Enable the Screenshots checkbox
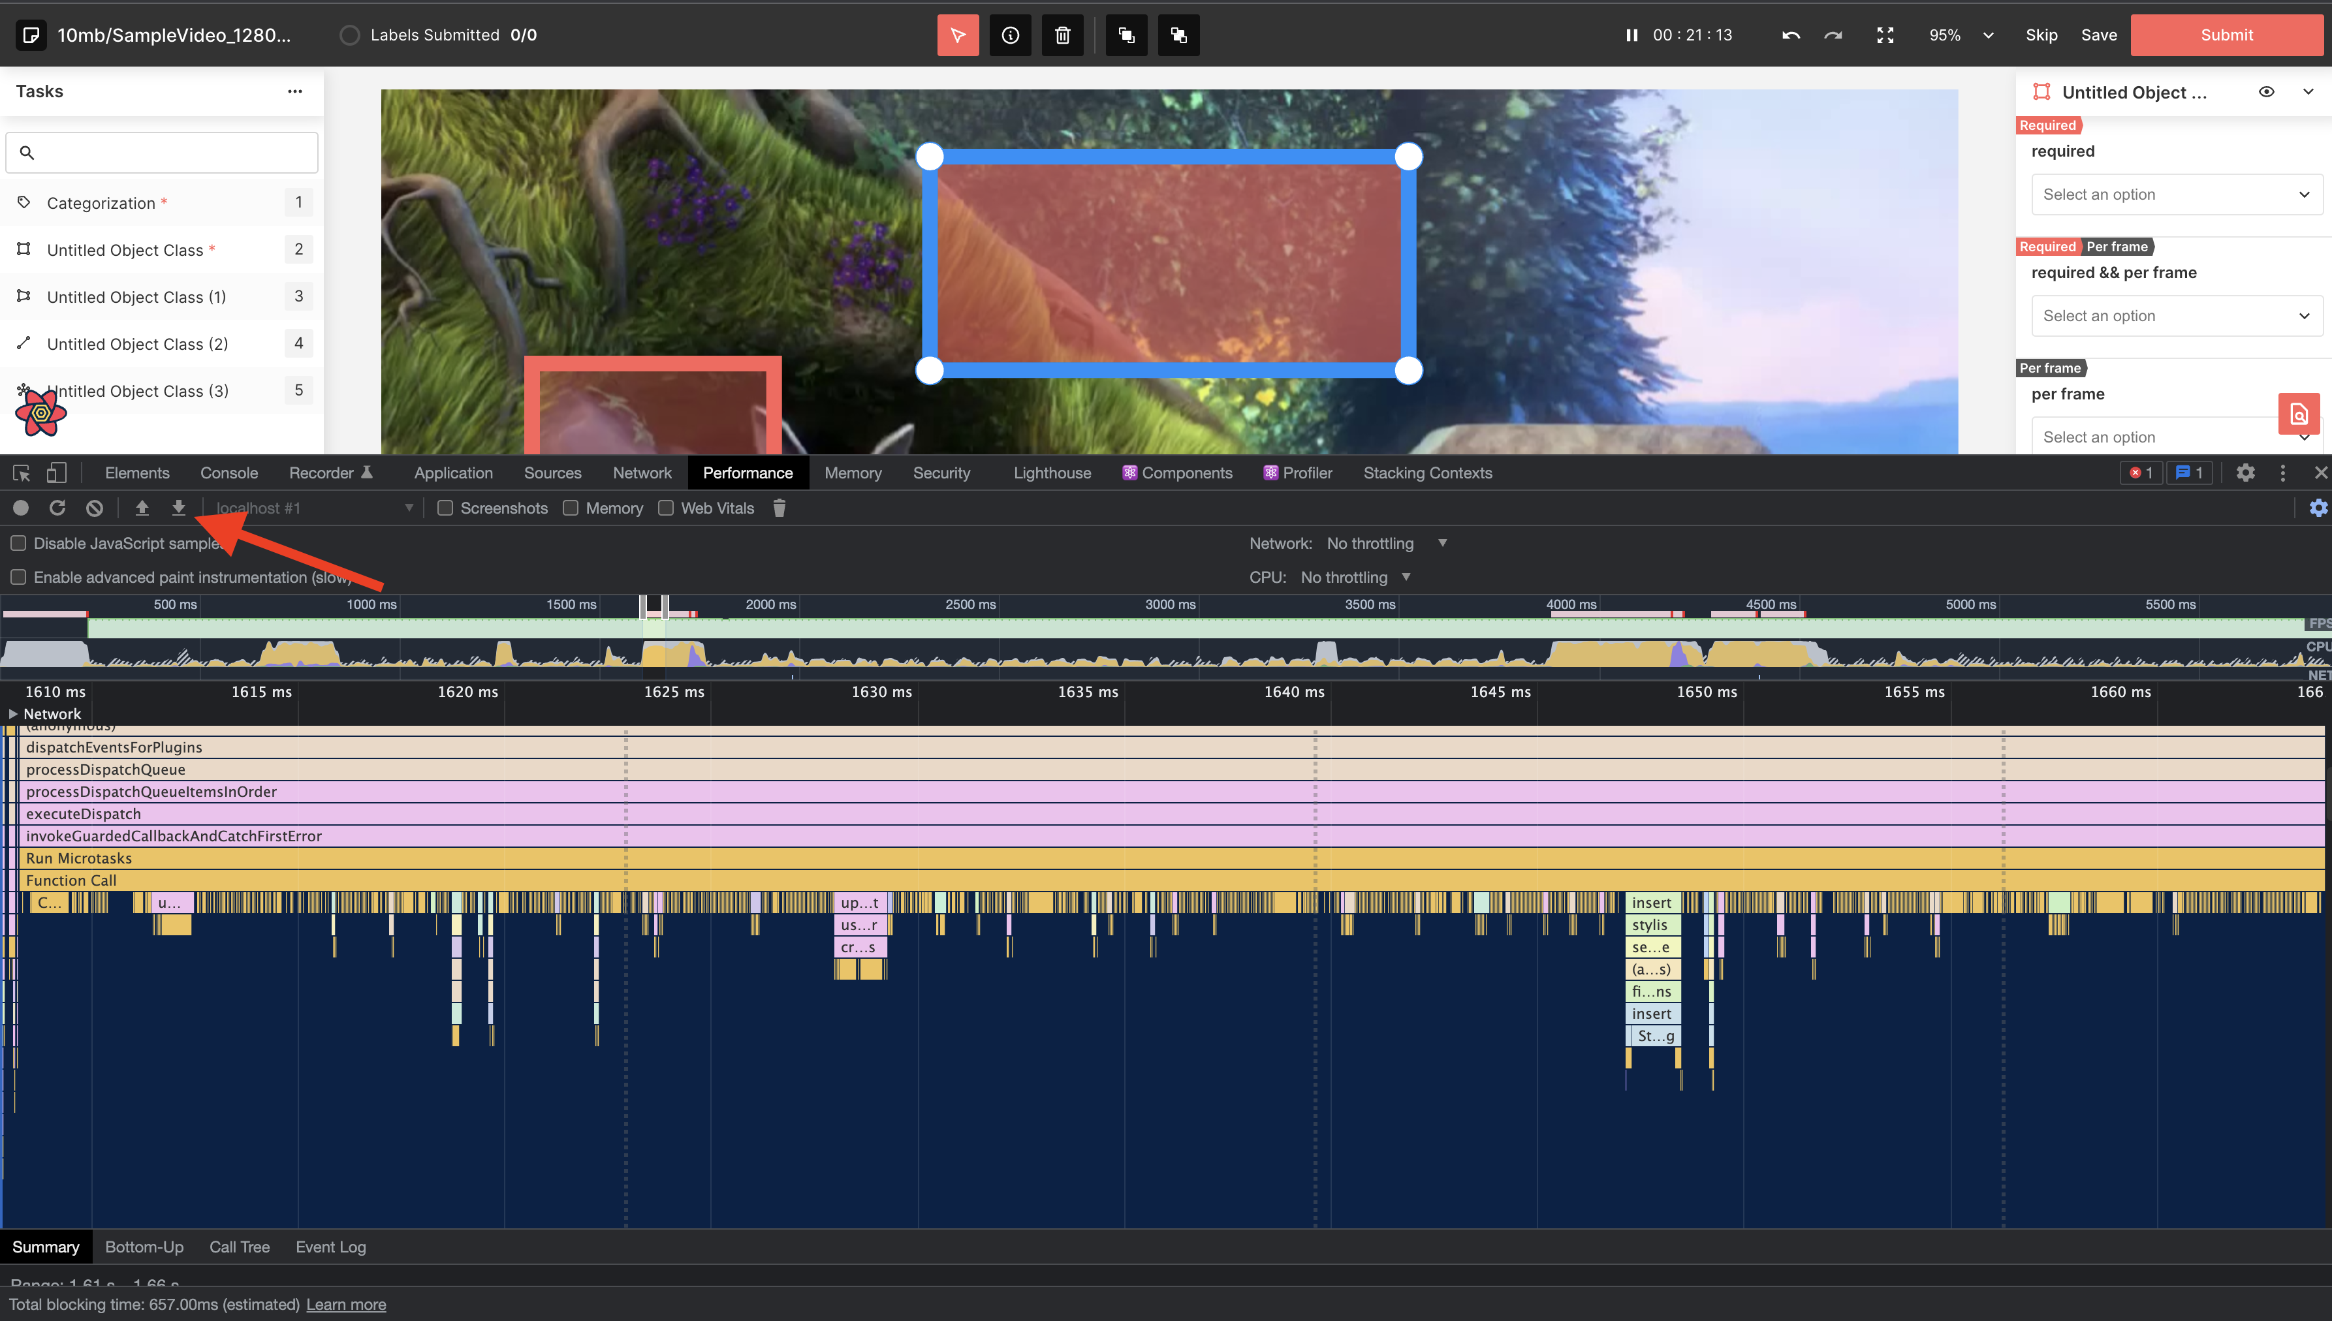The height and width of the screenshot is (1321, 2332). tap(445, 508)
